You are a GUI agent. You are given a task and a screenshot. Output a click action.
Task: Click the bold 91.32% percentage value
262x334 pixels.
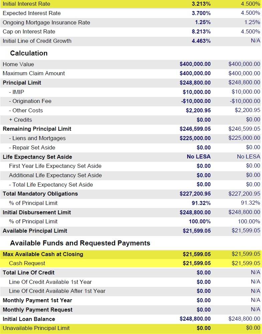pos(201,203)
